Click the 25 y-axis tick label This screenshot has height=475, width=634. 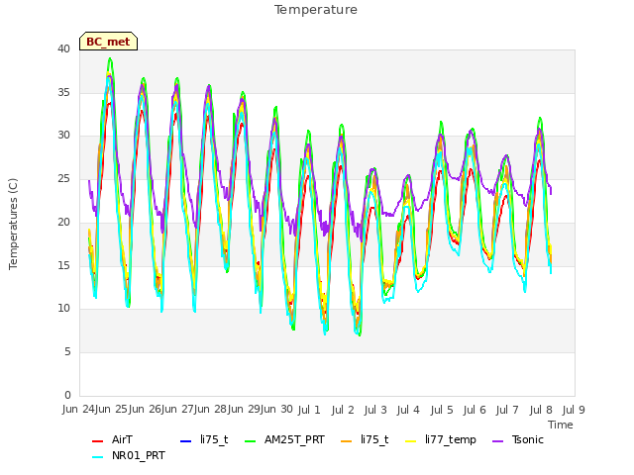pyautogui.click(x=63, y=178)
